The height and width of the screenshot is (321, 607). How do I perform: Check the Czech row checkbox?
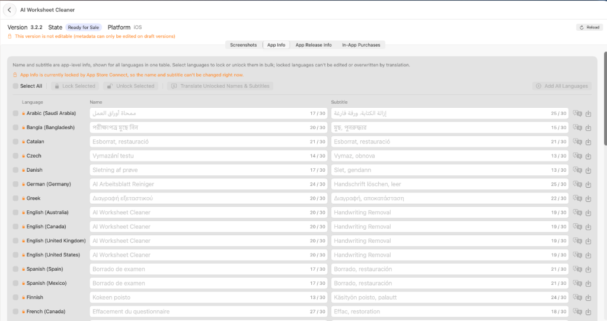[x=15, y=156]
